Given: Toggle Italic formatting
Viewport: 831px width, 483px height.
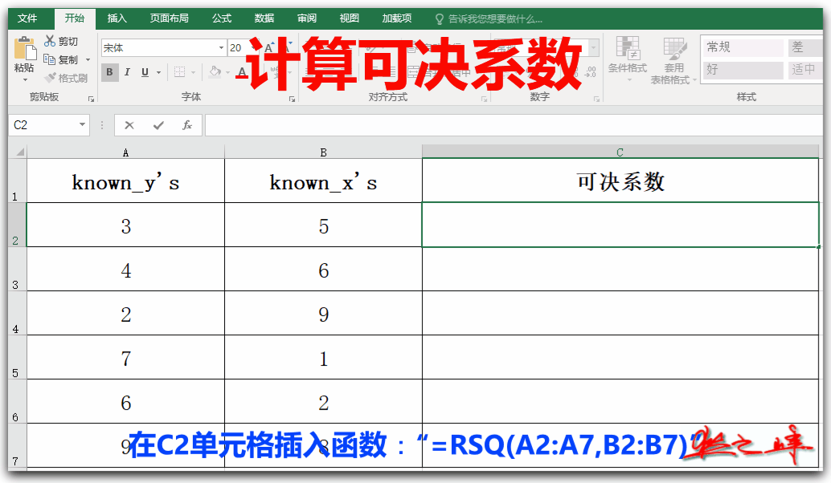Looking at the screenshot, I should tap(127, 72).
